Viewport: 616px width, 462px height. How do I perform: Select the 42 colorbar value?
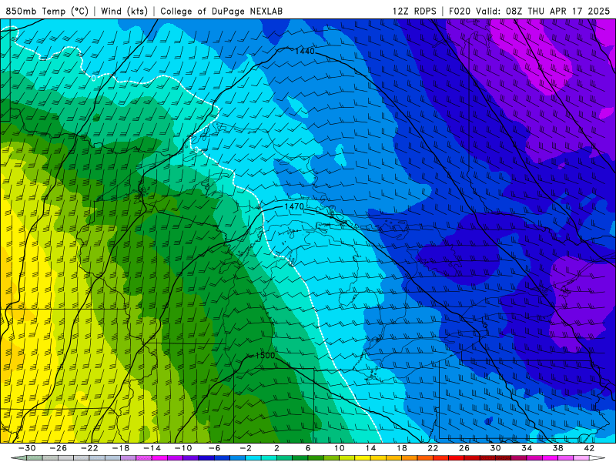(589, 448)
